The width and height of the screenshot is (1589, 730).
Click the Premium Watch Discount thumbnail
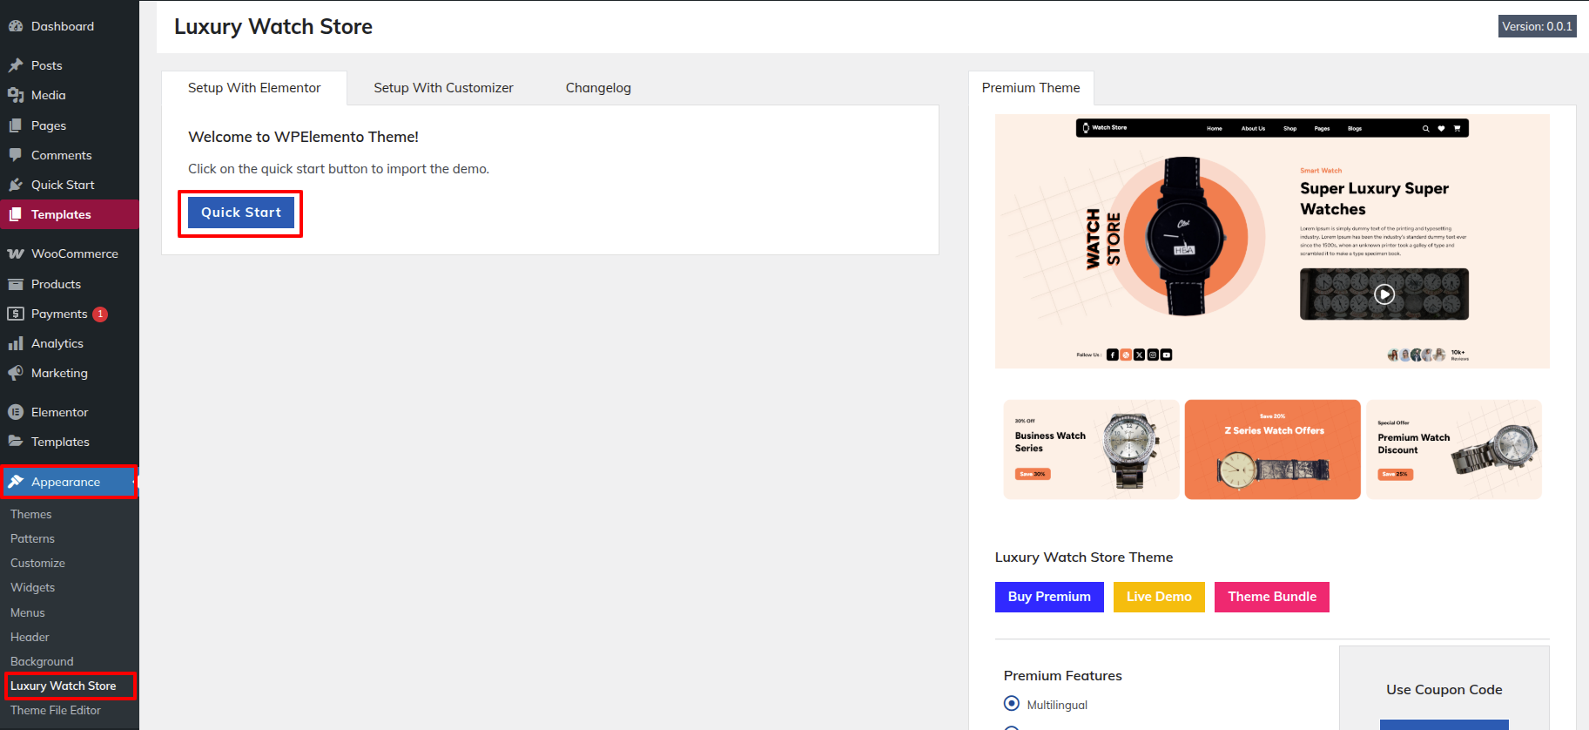coord(1454,449)
